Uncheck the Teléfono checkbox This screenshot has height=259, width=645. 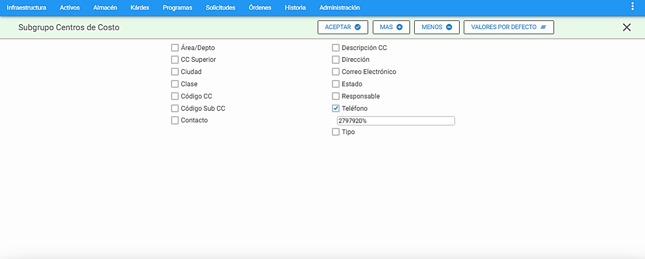click(336, 109)
